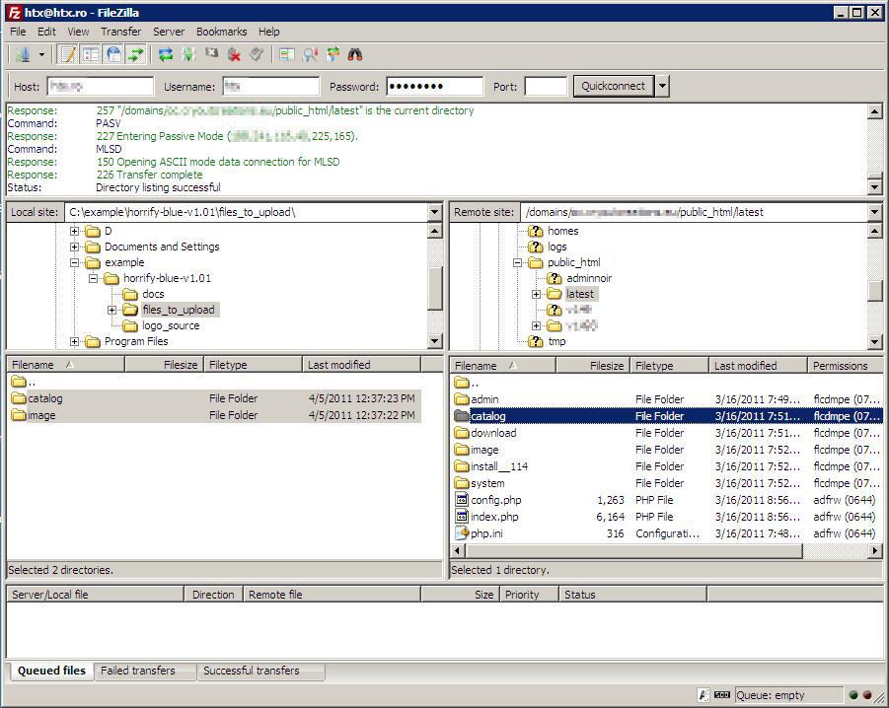Image resolution: width=889 pixels, height=708 pixels.
Task: Toggle processing of the transfer queue
Action: pos(188,55)
